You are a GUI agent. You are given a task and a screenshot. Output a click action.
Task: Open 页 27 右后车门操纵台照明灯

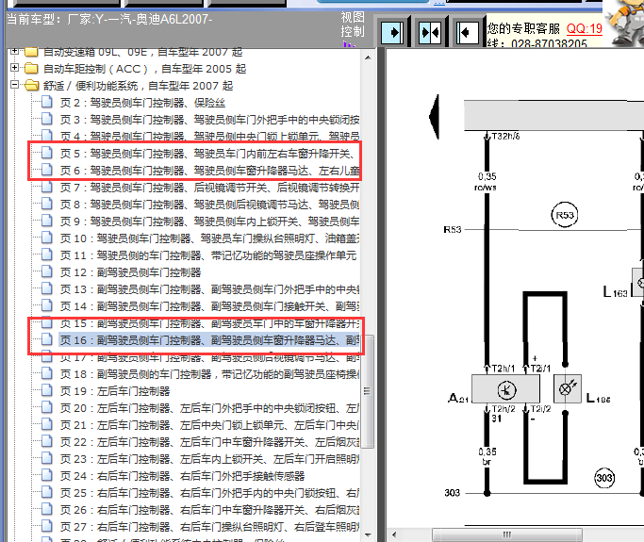[x=209, y=526]
